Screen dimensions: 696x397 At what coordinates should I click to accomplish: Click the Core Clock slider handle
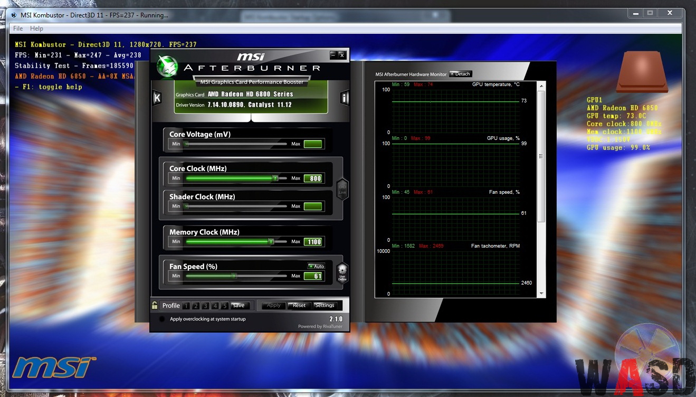click(x=275, y=178)
